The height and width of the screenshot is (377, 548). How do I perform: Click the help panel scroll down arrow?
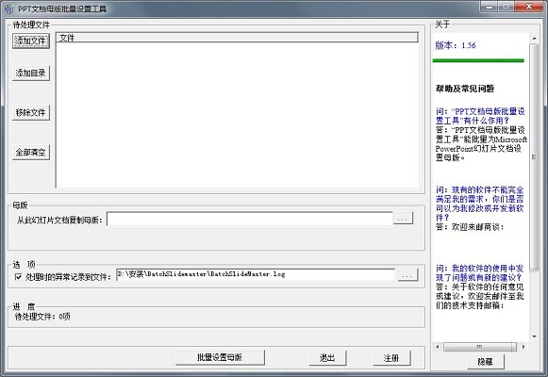[534, 336]
